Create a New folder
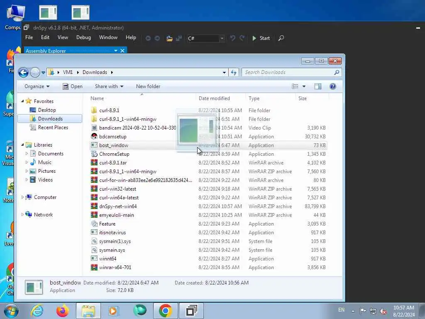This screenshot has height=319, width=425. click(148, 86)
